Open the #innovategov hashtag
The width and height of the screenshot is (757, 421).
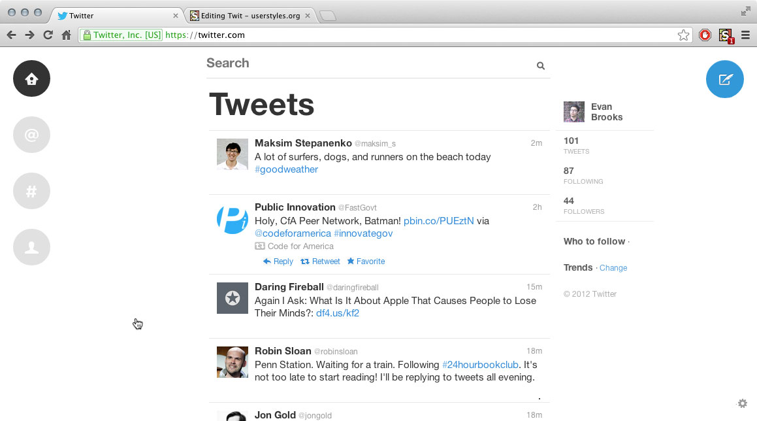[x=363, y=233]
